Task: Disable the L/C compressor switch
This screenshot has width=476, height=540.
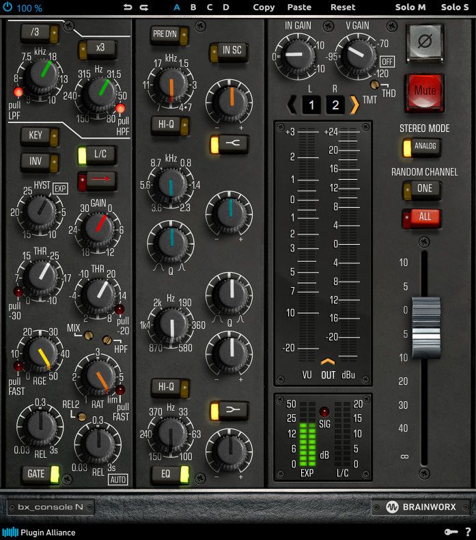Action: point(97,155)
